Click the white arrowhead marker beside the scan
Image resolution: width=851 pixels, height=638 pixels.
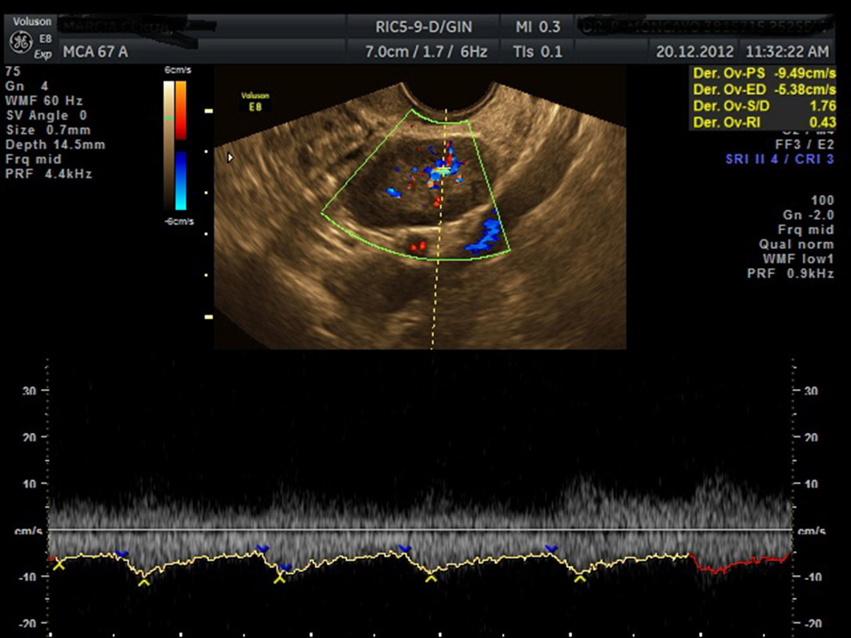[230, 158]
